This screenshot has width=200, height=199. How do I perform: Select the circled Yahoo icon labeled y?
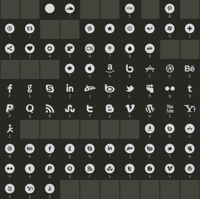click(30, 189)
